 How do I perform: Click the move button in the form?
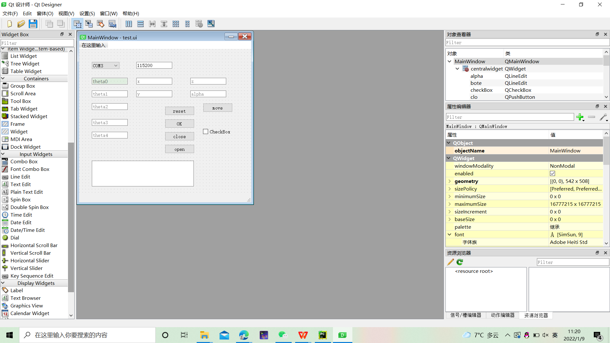[218, 108]
